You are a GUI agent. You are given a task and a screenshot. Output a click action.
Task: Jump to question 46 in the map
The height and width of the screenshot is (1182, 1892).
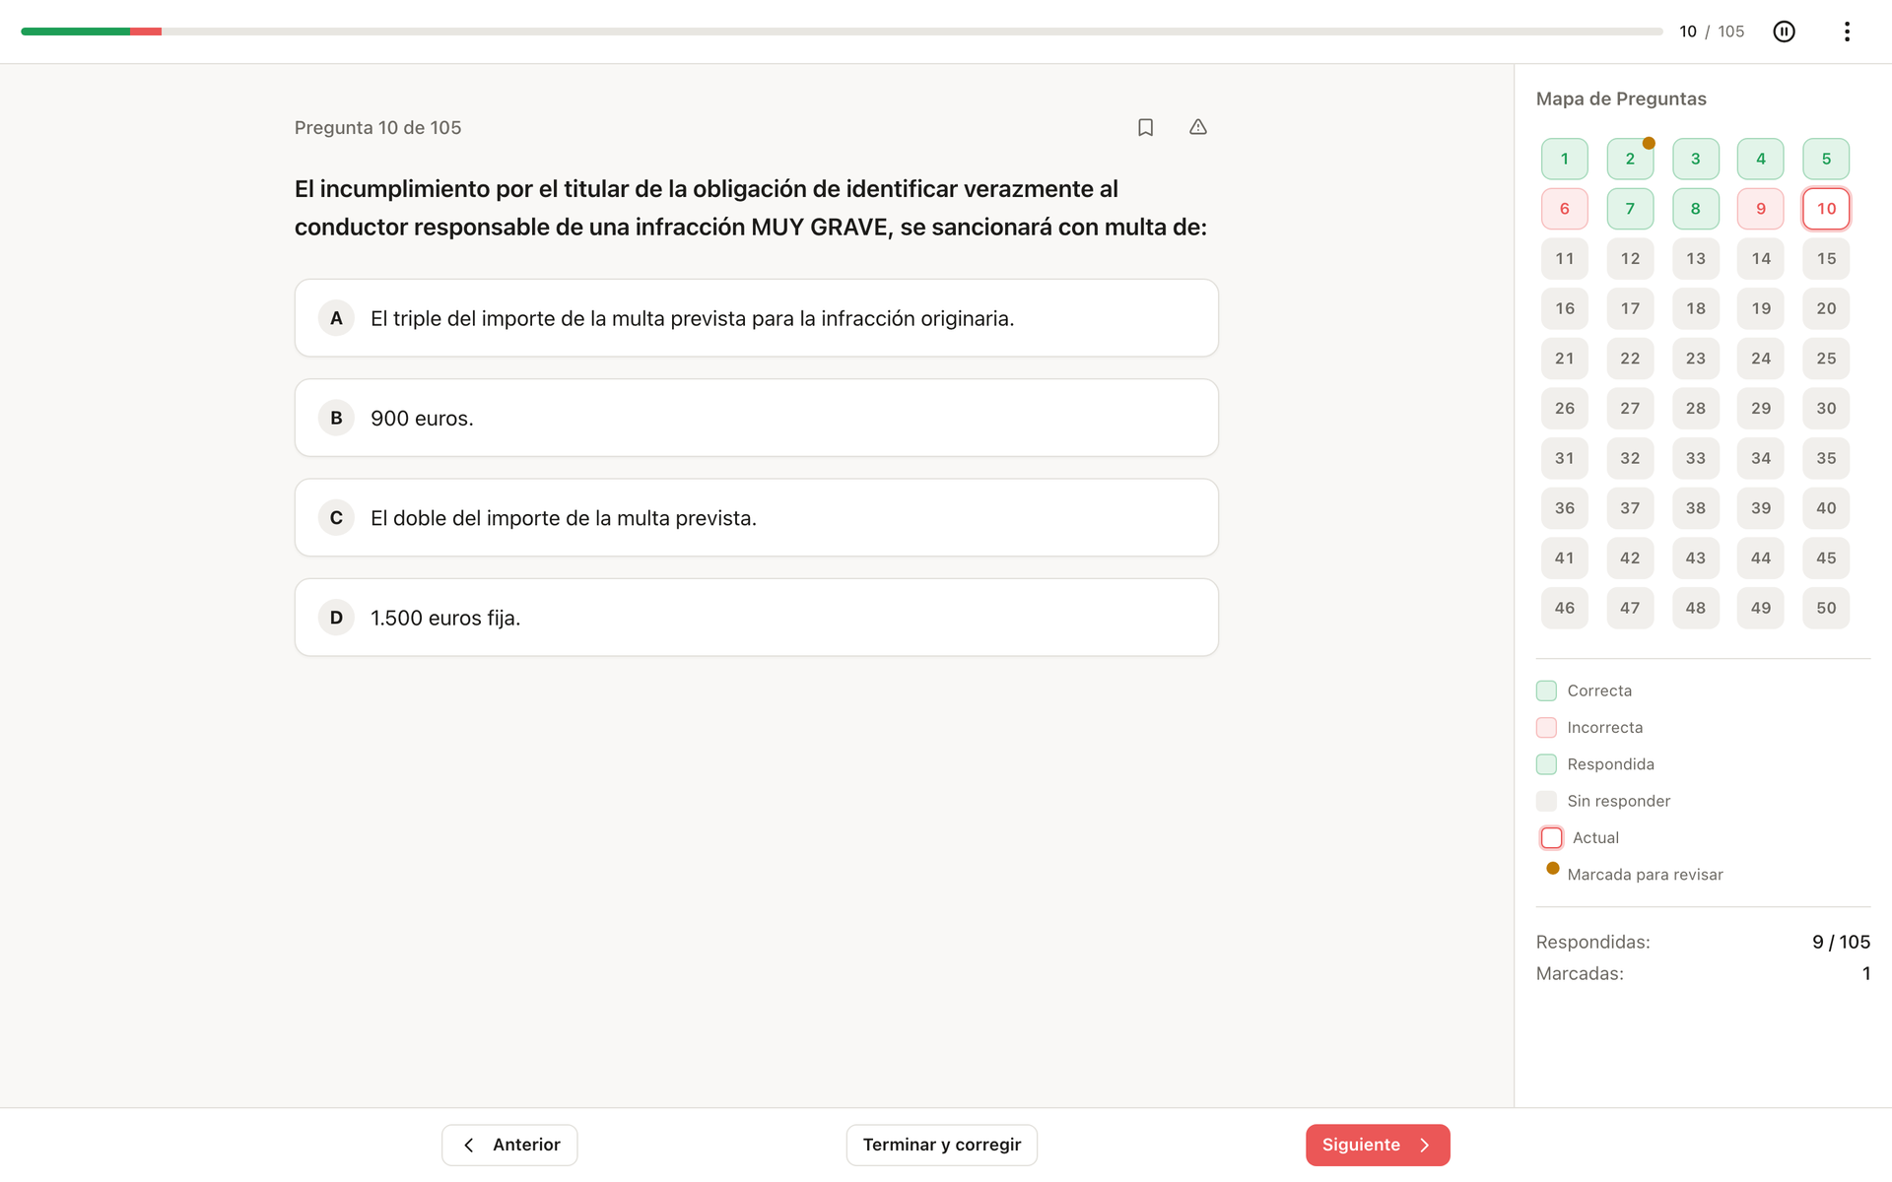coord(1565,608)
